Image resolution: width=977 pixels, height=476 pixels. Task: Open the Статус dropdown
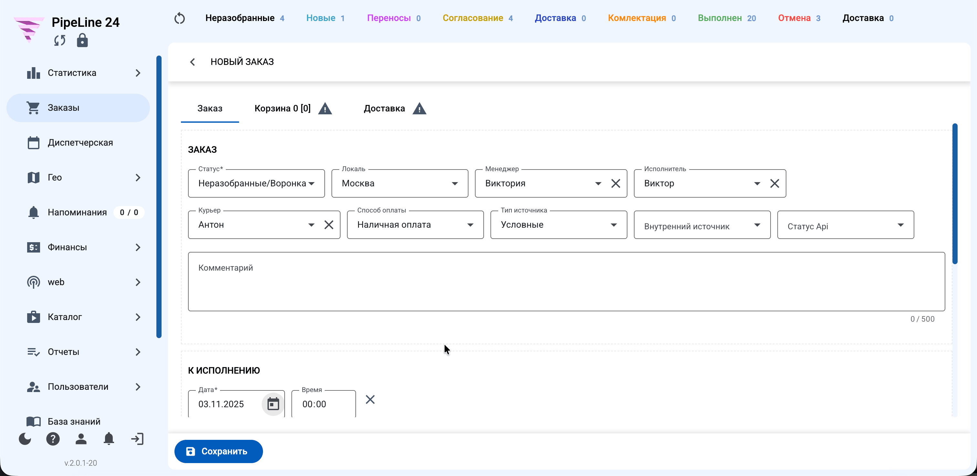coord(257,183)
